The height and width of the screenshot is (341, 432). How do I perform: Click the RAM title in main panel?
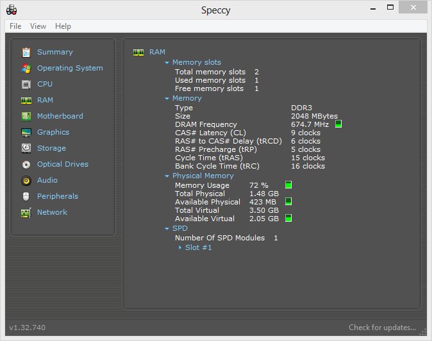pos(157,52)
